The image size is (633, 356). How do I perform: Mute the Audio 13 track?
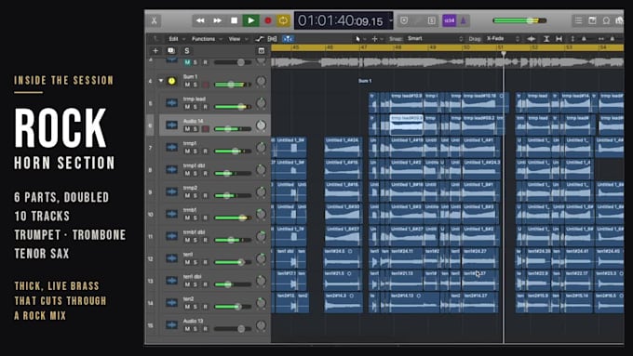click(x=187, y=329)
